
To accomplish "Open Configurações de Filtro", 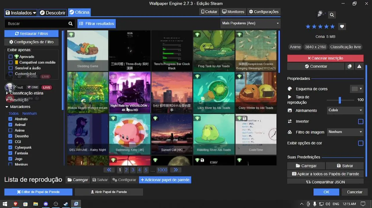I will click(31, 42).
